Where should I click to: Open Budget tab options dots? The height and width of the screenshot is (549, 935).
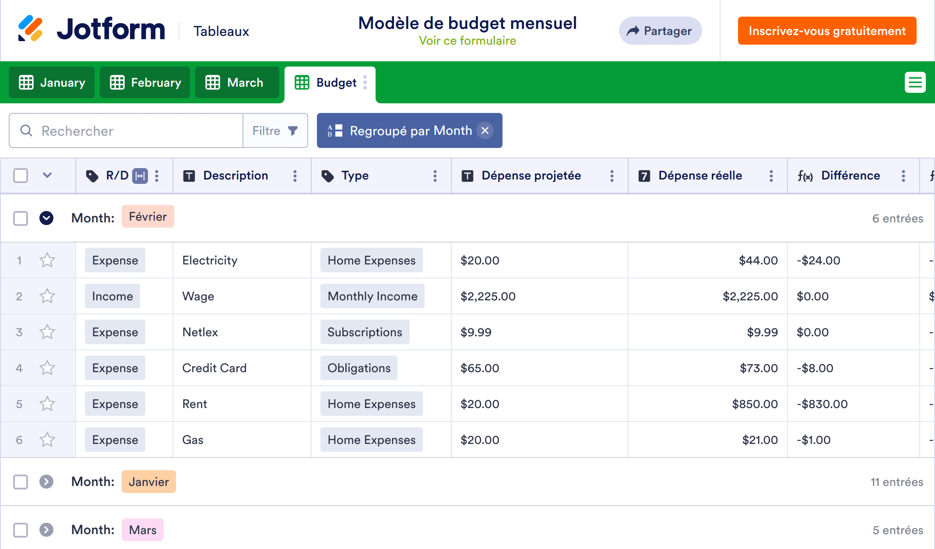click(x=365, y=82)
